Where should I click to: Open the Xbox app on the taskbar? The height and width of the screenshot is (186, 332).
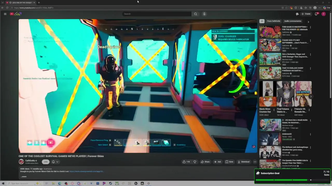coord(117,183)
